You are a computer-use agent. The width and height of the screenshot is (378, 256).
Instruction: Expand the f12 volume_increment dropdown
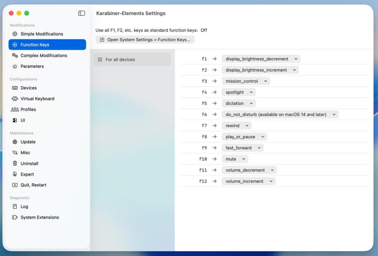click(248, 181)
